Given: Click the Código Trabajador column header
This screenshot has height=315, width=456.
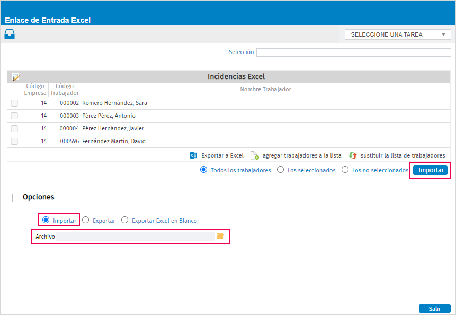Looking at the screenshot, I should click(65, 90).
